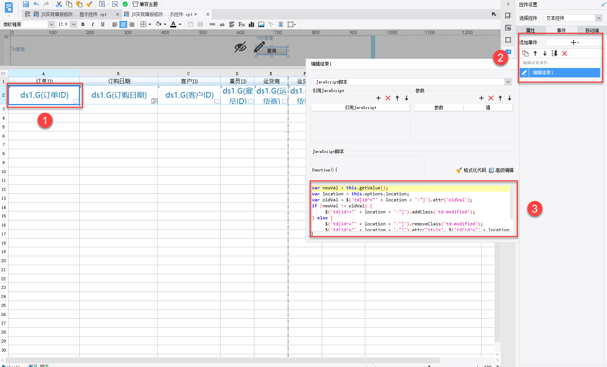This screenshot has height=367, width=607.
Task: Collapse the right panel with arrow
Action: (508, 4)
